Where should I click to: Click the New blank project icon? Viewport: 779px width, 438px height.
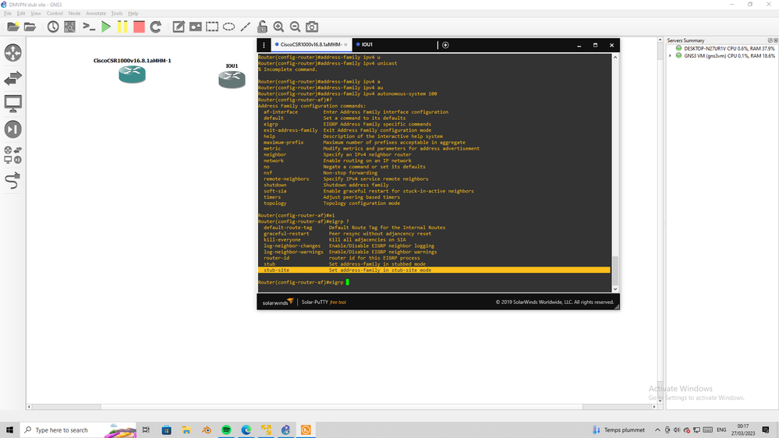pyautogui.click(x=13, y=26)
